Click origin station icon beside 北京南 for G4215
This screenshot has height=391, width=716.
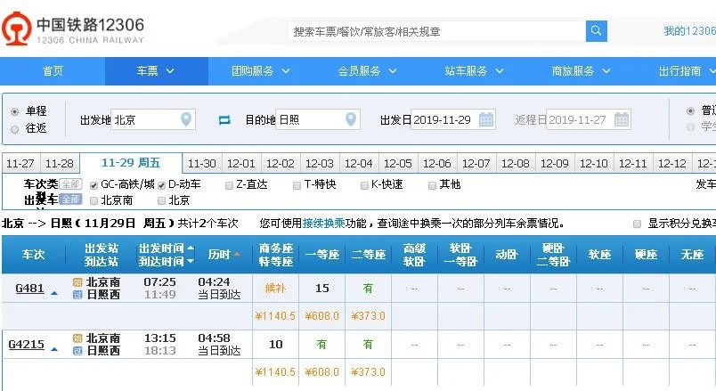click(77, 338)
